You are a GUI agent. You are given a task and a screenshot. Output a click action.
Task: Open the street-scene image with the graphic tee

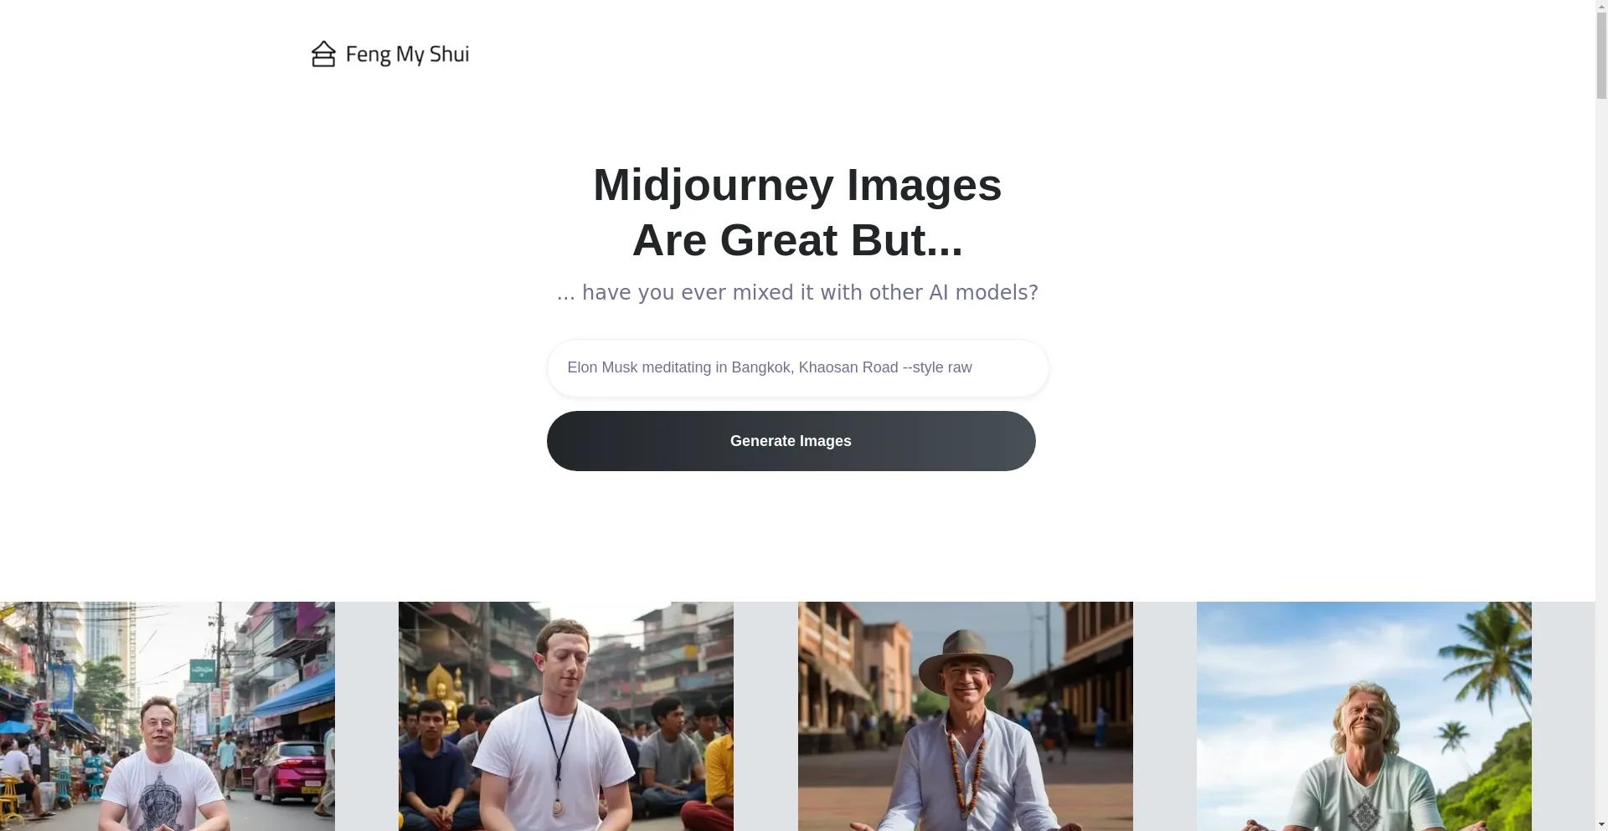tap(167, 716)
